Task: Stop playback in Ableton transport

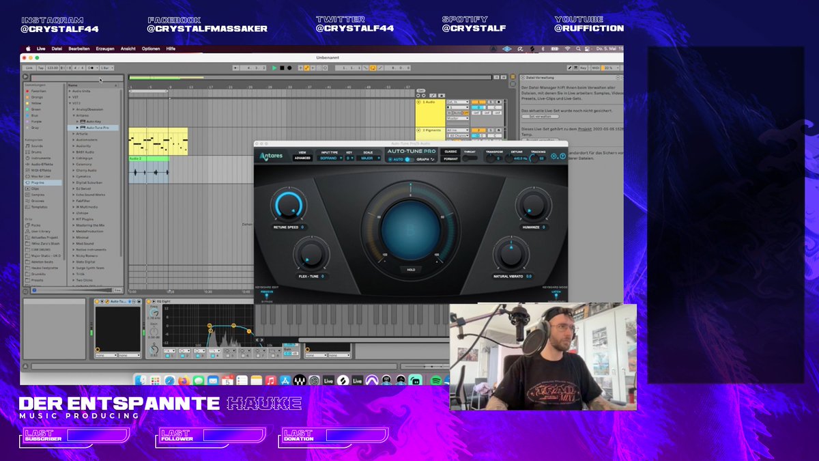Action: [282, 68]
